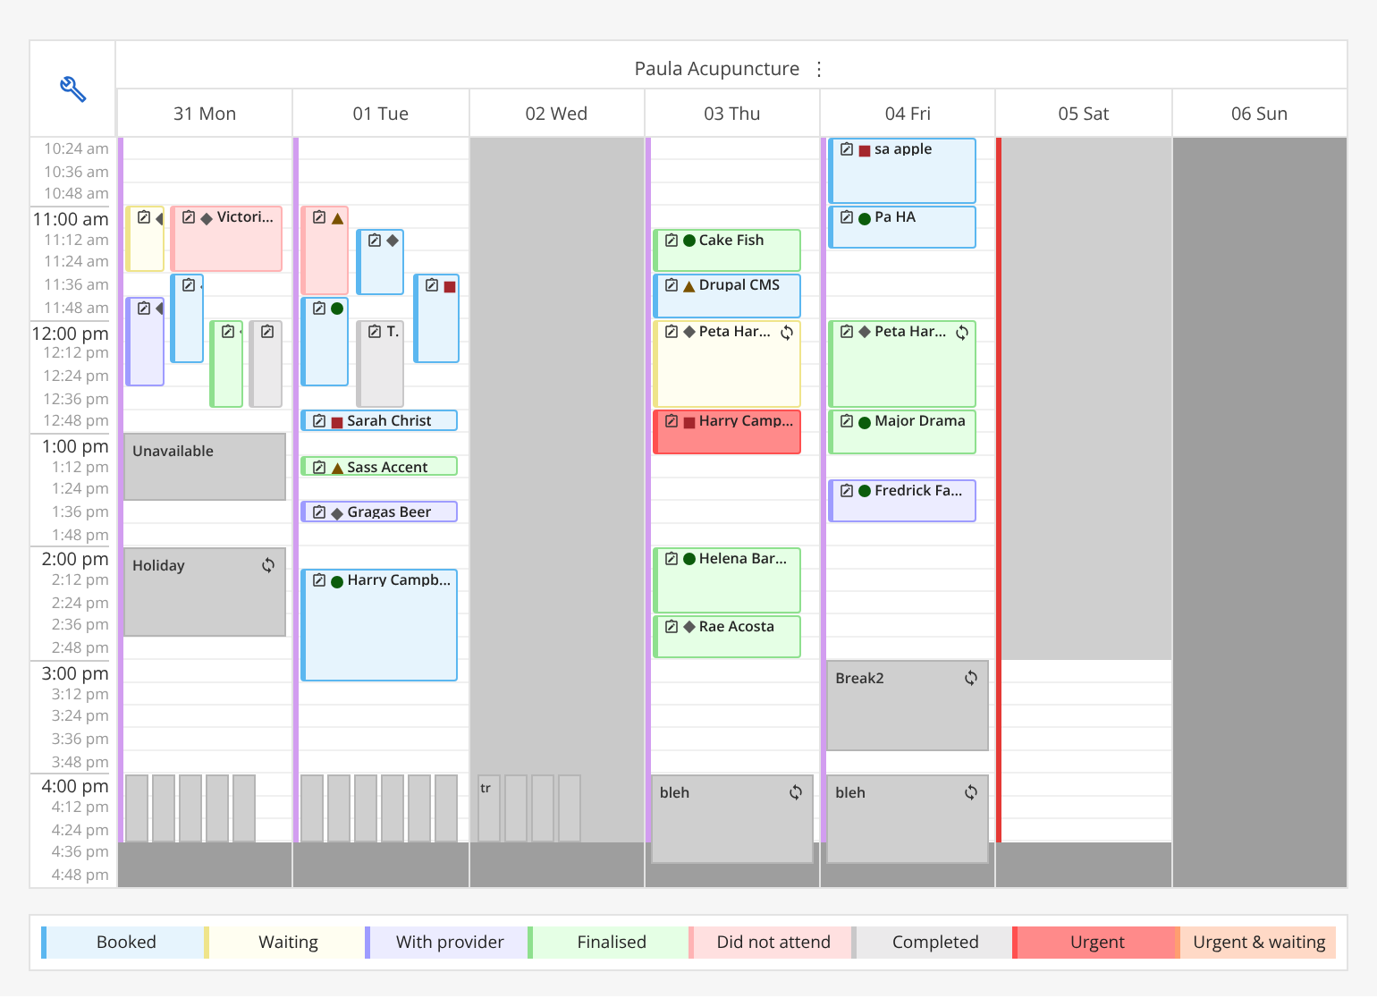Viewport: 1377px width, 998px height.
Task: Select the 31 Mon day header
Action: (205, 114)
